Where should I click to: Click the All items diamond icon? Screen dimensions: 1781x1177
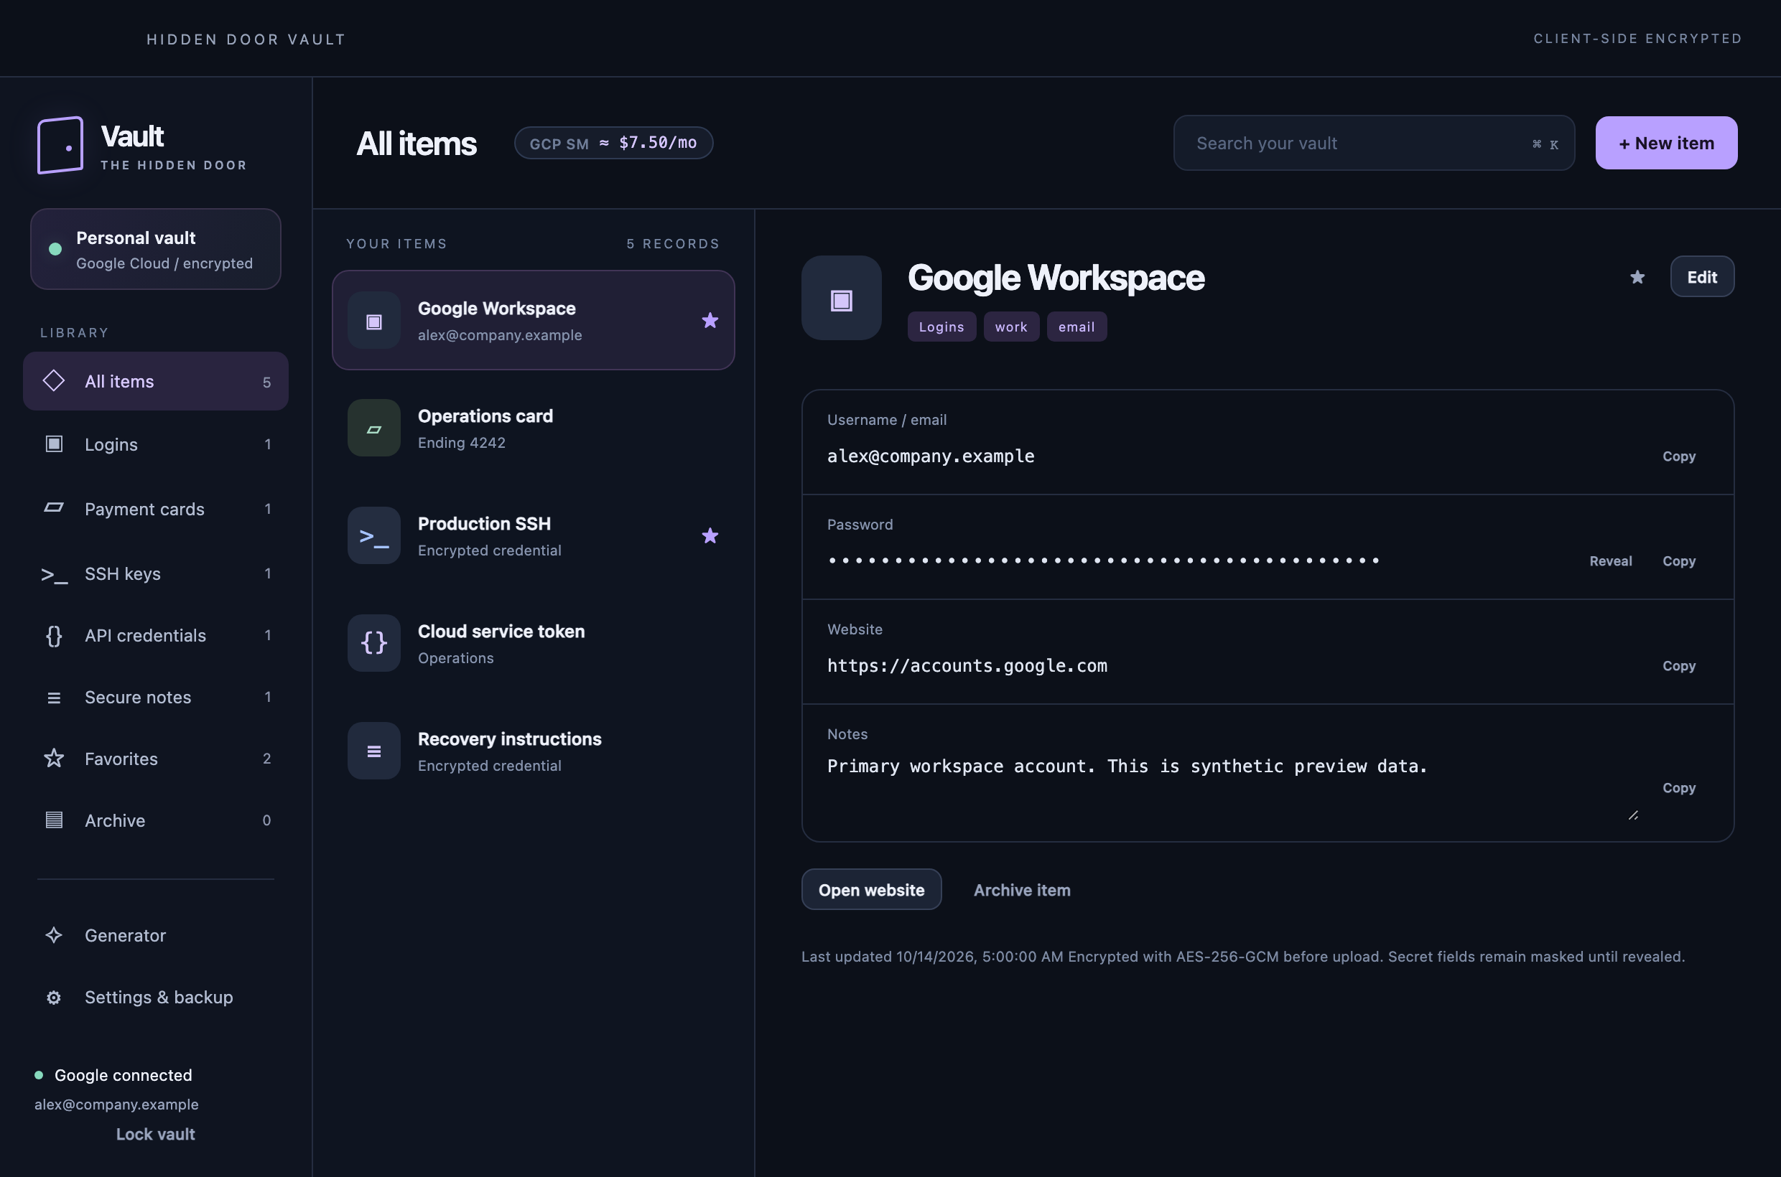point(53,380)
